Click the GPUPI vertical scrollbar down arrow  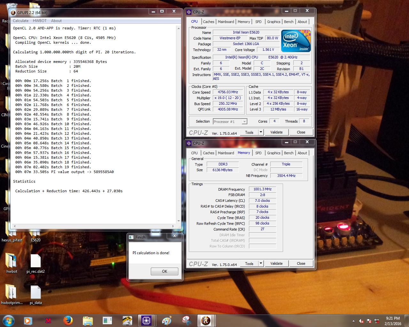pos(179,221)
